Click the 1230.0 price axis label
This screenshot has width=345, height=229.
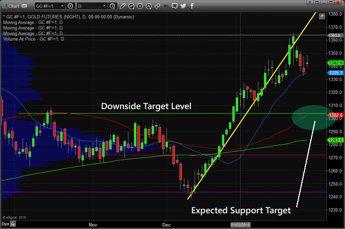tap(335, 210)
